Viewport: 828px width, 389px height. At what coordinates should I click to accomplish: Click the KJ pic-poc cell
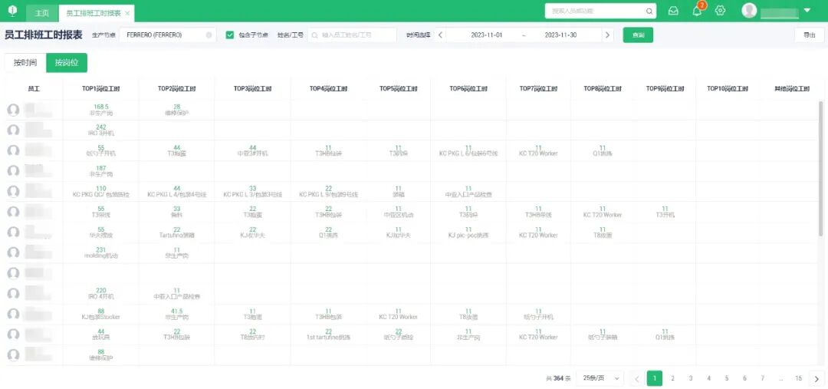[468, 232]
